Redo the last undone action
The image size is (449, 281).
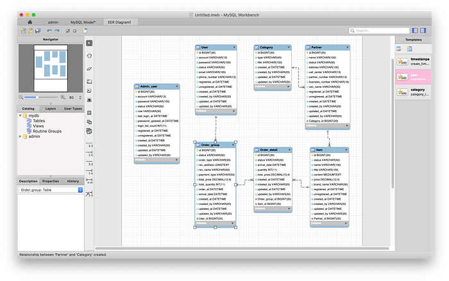[x=57, y=31]
